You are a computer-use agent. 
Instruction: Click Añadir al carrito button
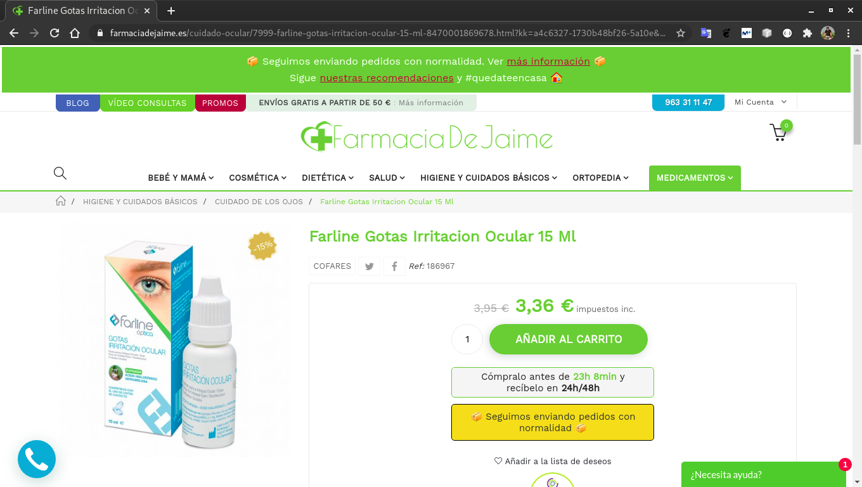pyautogui.click(x=569, y=339)
